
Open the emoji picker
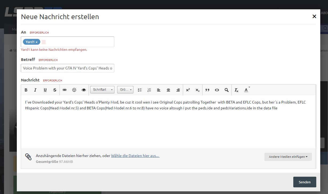click(x=74, y=90)
